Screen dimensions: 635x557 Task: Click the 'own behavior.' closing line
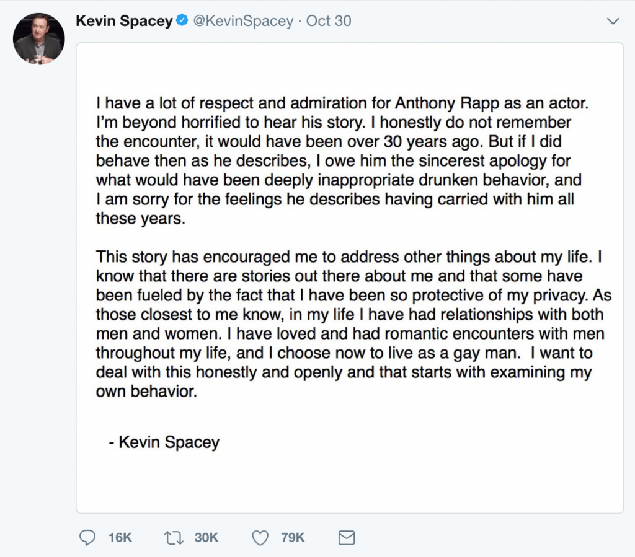(146, 392)
